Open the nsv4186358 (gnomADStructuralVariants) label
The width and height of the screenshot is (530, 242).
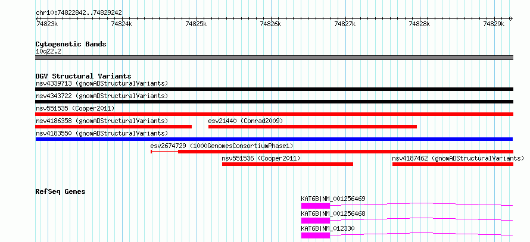pyautogui.click(x=102, y=121)
